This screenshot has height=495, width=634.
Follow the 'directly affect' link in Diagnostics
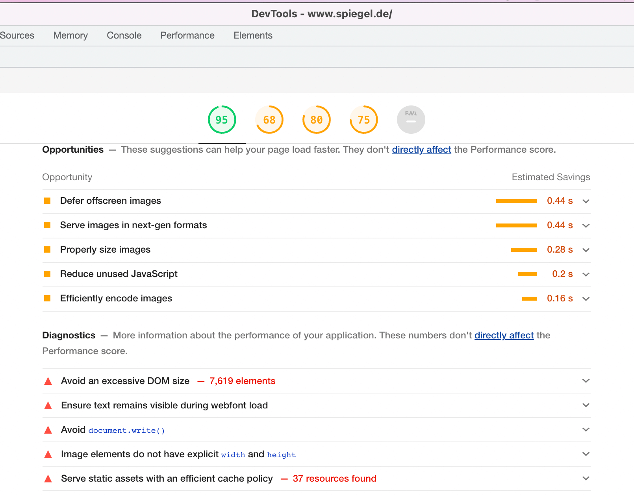coord(504,335)
